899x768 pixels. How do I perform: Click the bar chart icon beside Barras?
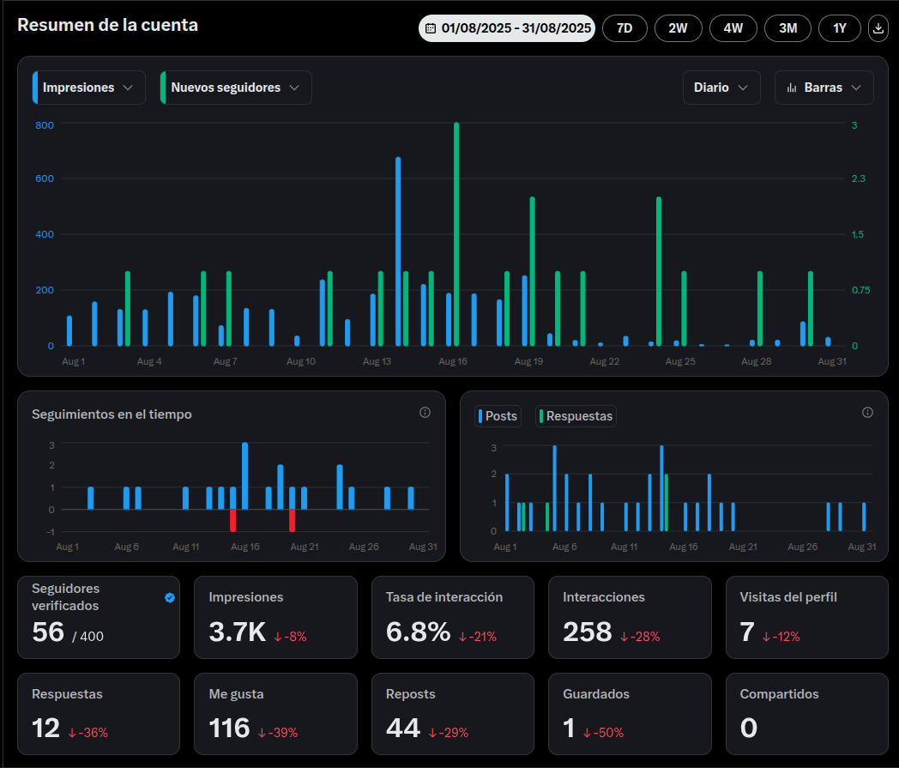(x=792, y=88)
